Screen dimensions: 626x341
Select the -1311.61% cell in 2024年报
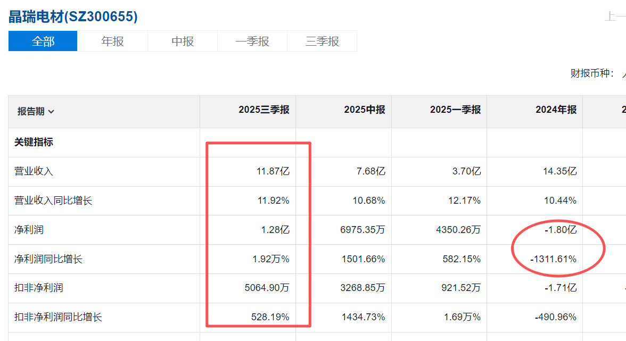(x=553, y=259)
